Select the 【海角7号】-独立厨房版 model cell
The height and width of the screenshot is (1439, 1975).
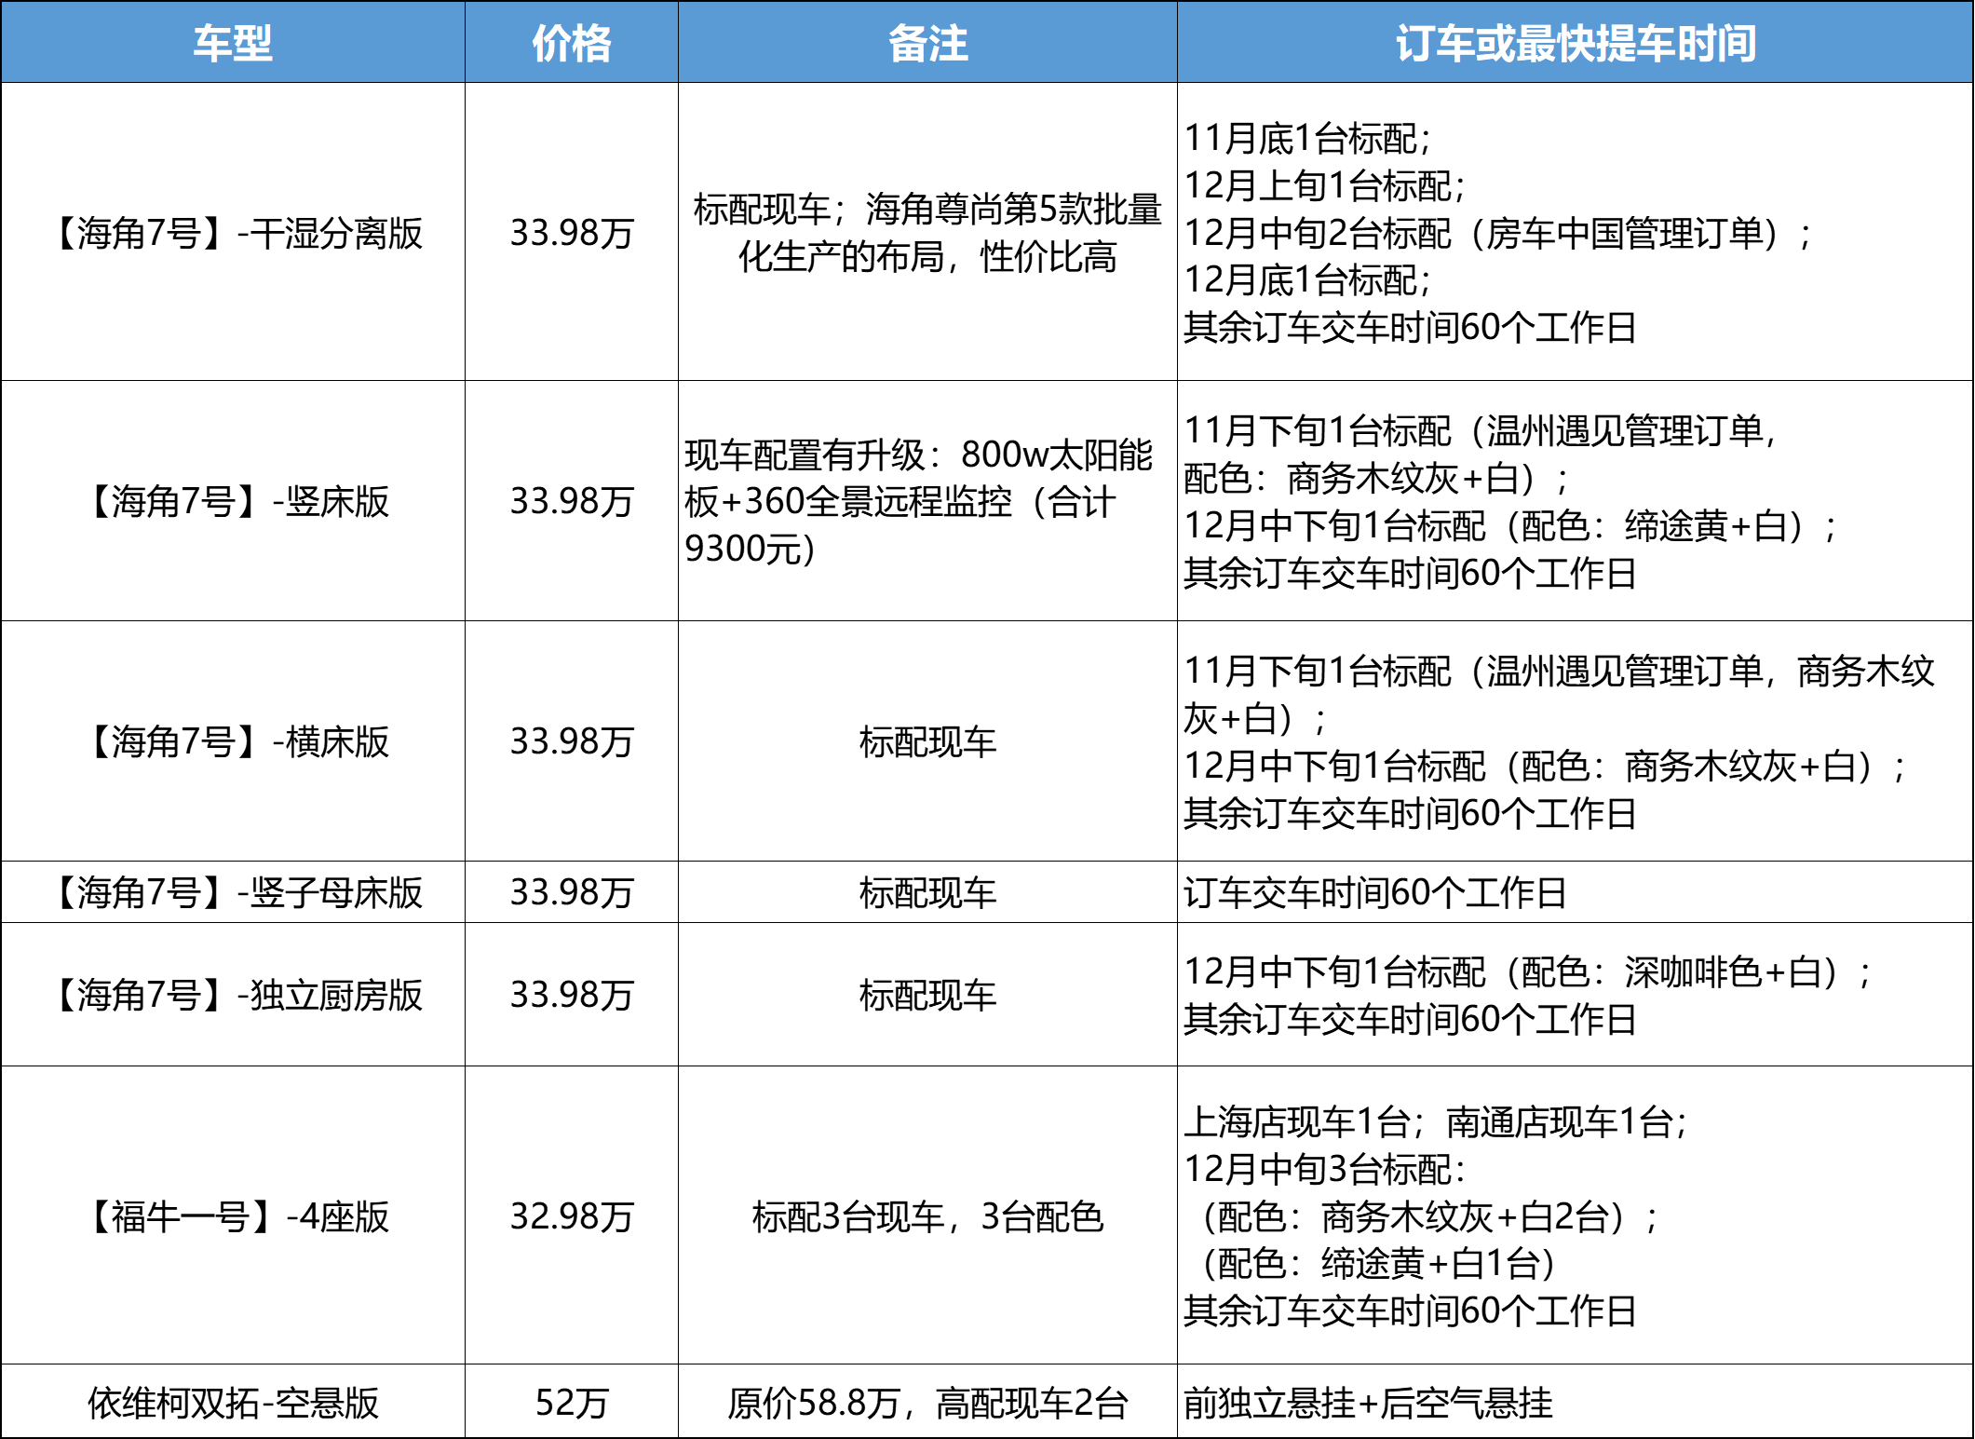click(x=233, y=995)
